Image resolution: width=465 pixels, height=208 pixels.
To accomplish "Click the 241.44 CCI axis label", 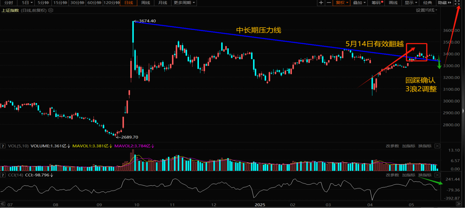I will (453, 179).
